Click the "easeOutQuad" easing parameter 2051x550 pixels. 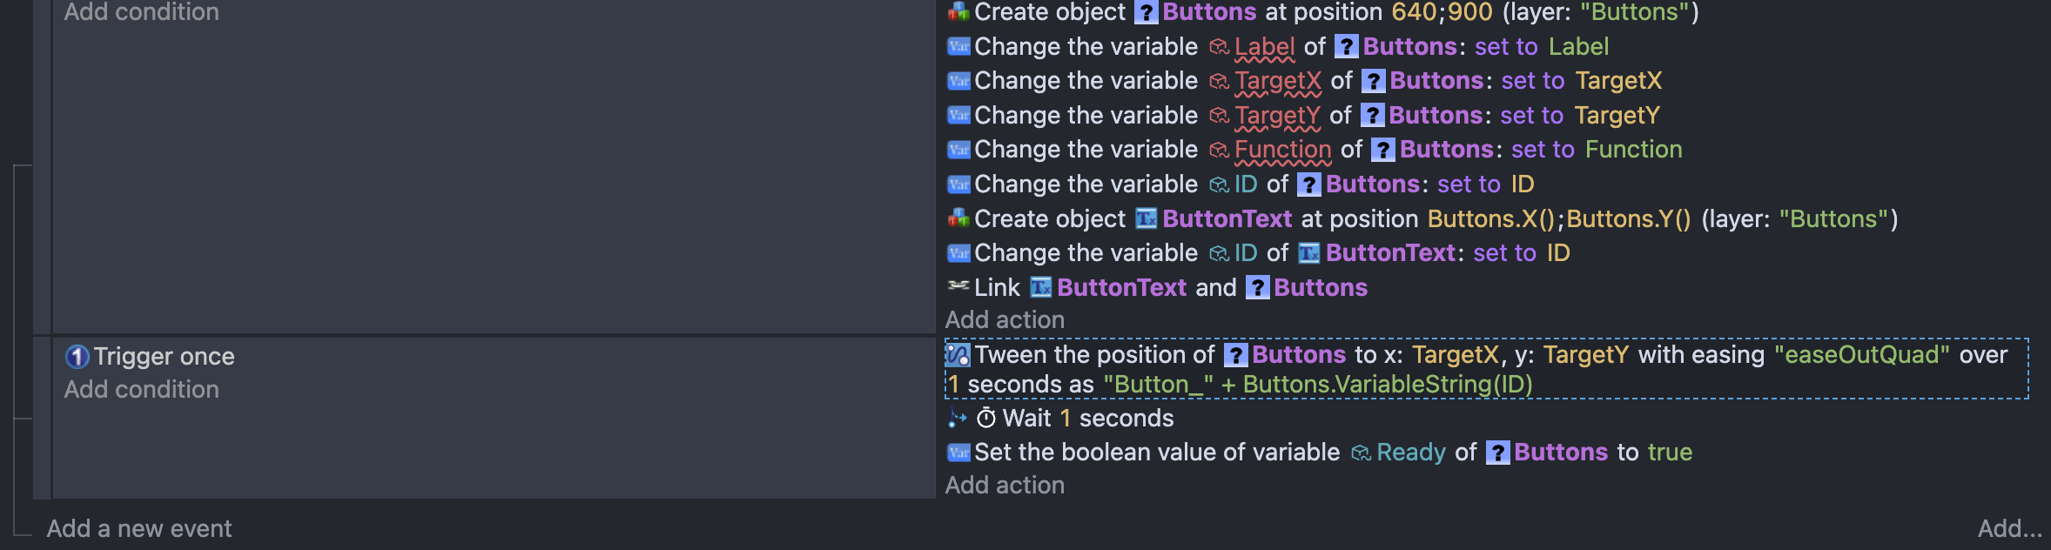(x=1861, y=355)
